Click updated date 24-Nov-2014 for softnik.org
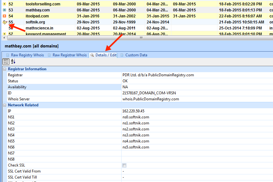The image size is (273, 182). [x=158, y=22]
